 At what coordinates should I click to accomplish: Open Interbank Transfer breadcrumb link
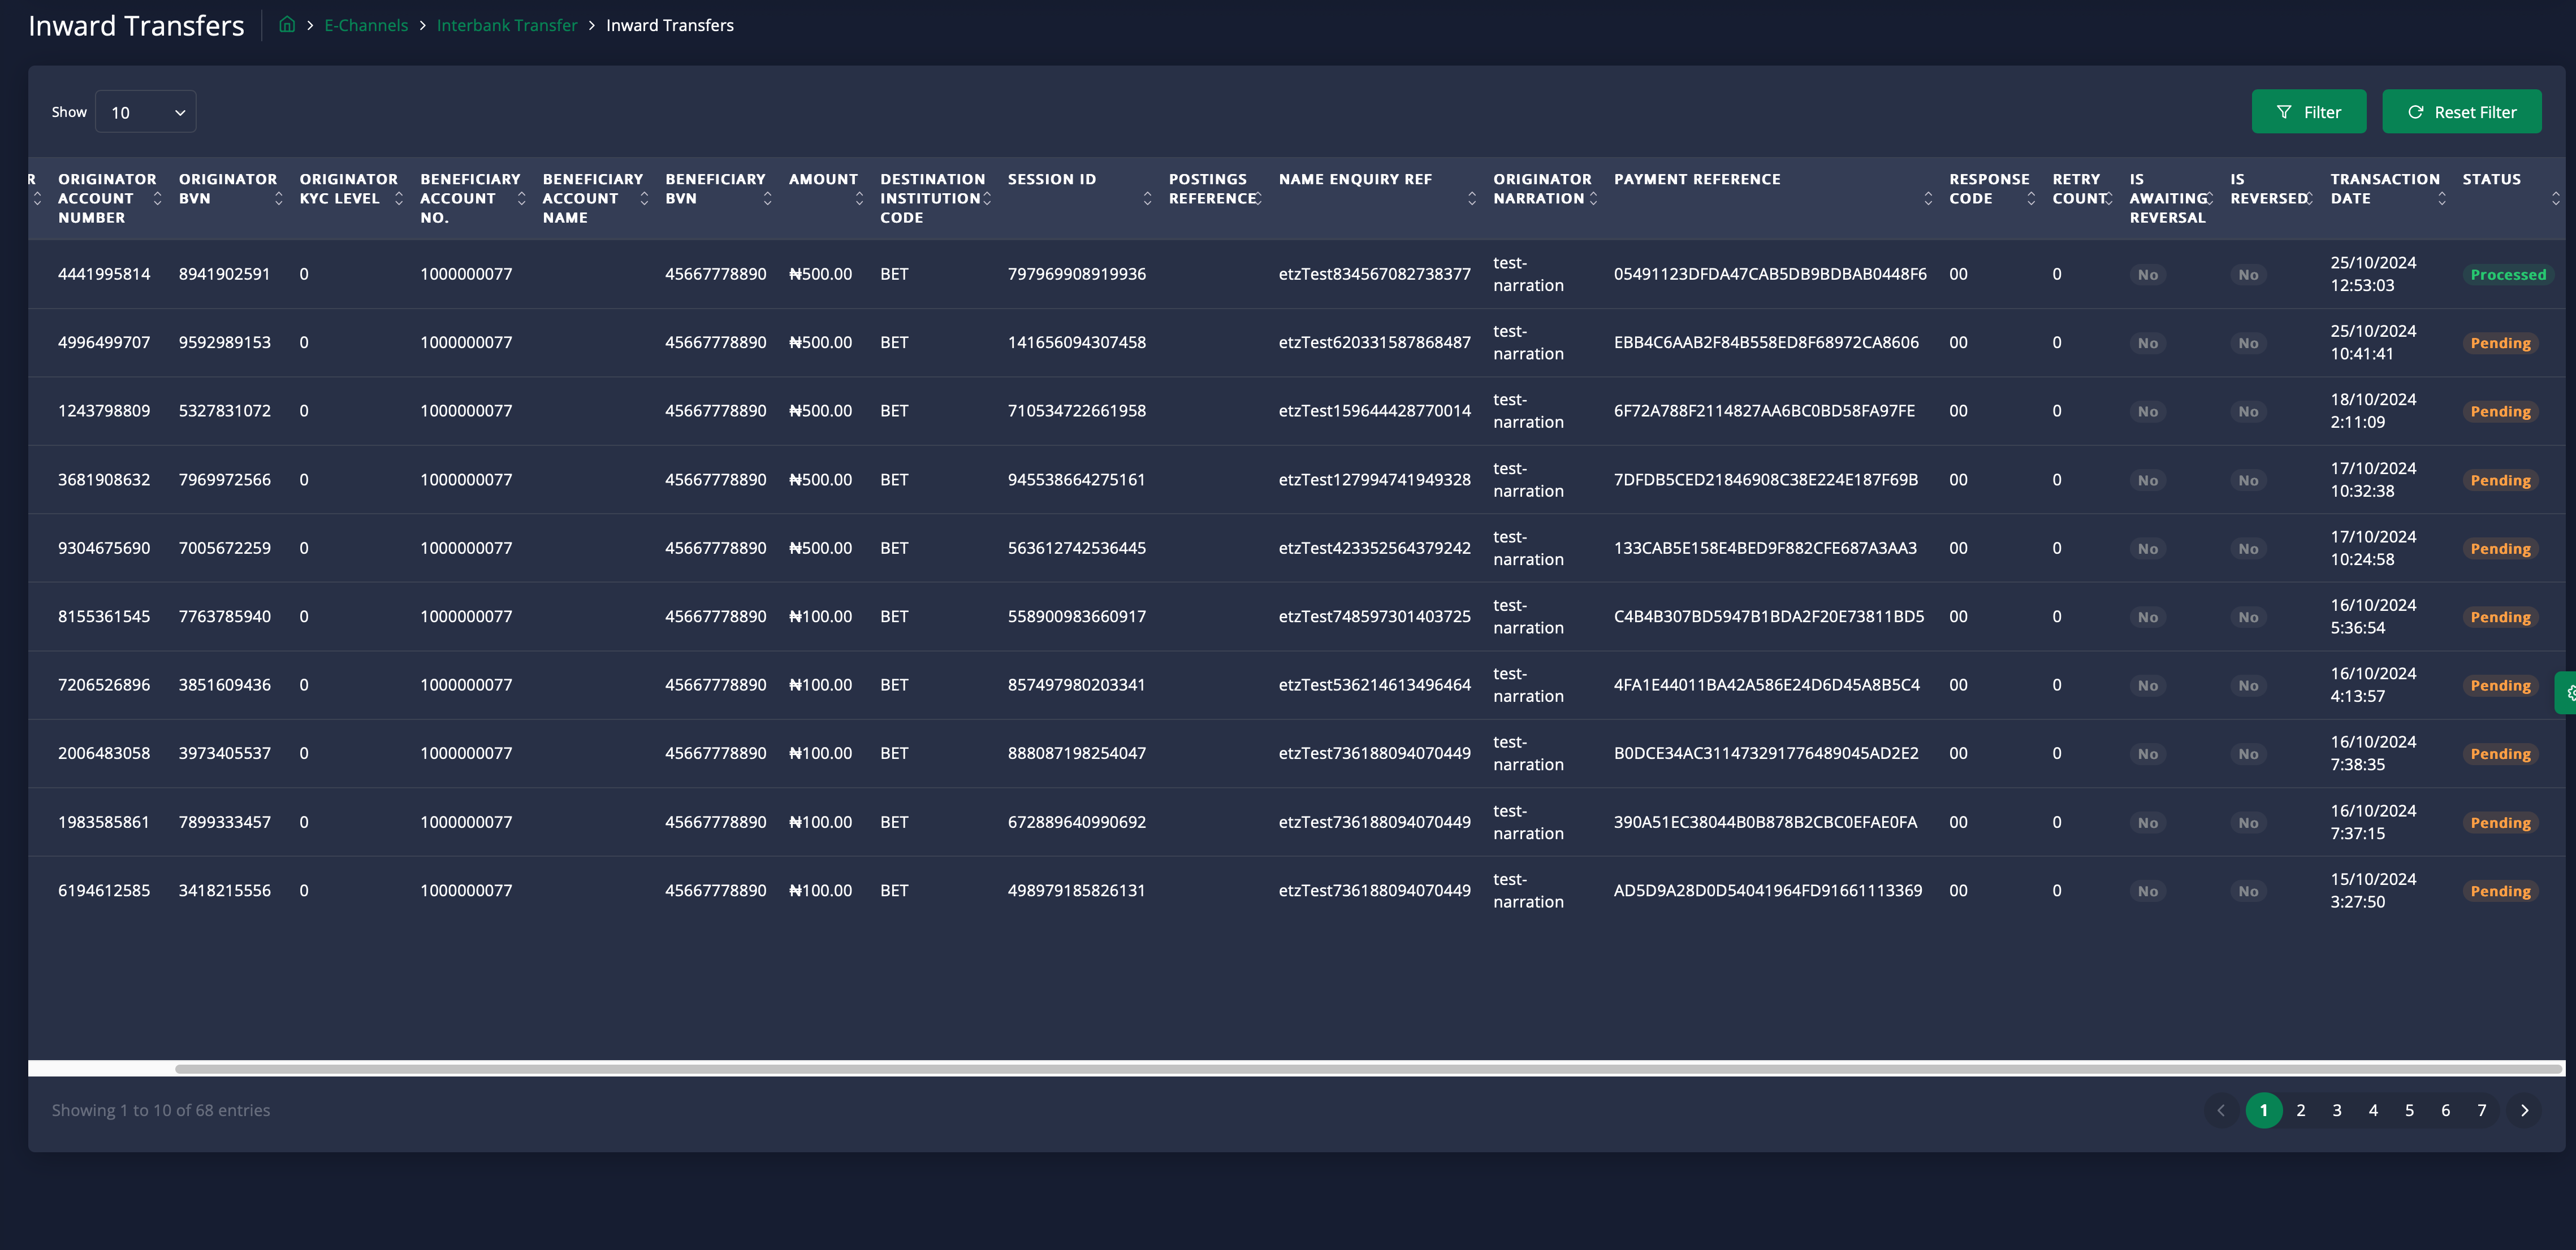[x=506, y=25]
